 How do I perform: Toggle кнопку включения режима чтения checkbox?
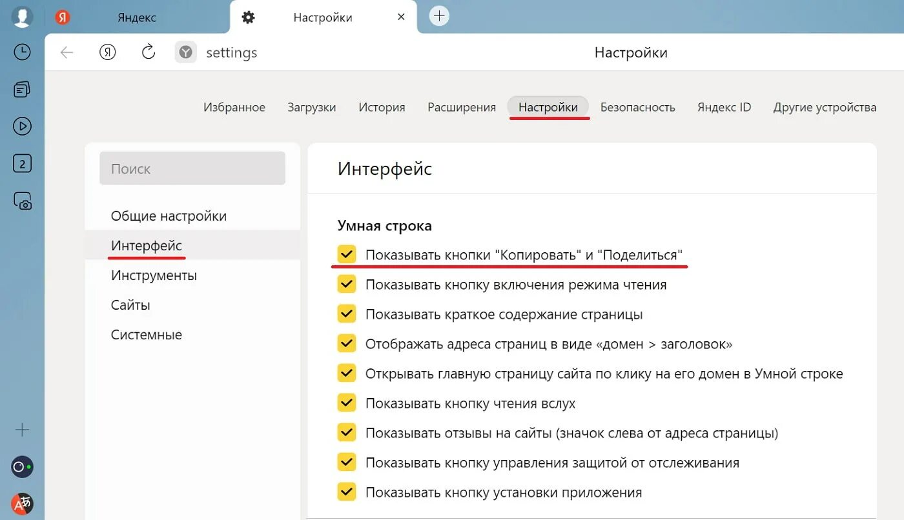[x=347, y=284]
